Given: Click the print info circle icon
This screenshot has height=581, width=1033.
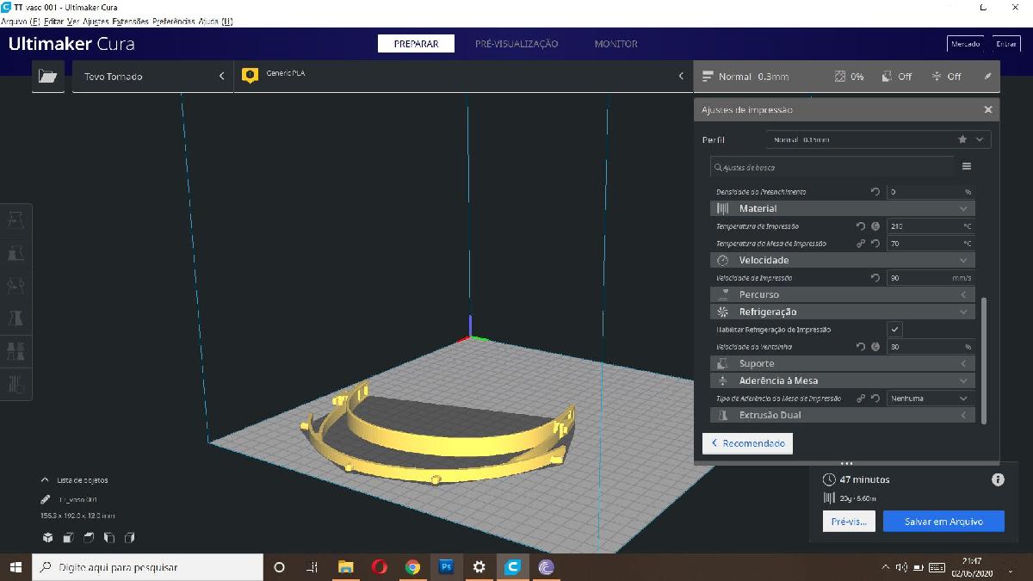Looking at the screenshot, I should [998, 479].
